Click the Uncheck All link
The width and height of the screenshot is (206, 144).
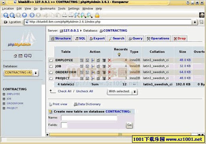[x=85, y=91]
